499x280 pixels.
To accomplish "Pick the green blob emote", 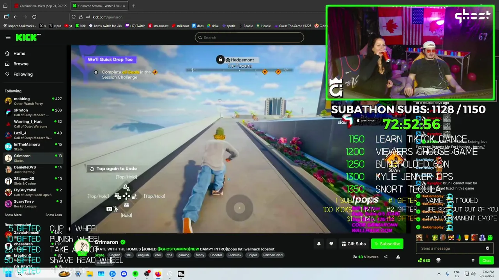I will pyautogui.click(x=490, y=238).
